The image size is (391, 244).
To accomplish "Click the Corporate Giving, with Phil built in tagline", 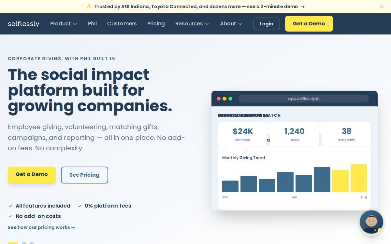I will coord(61,59).
